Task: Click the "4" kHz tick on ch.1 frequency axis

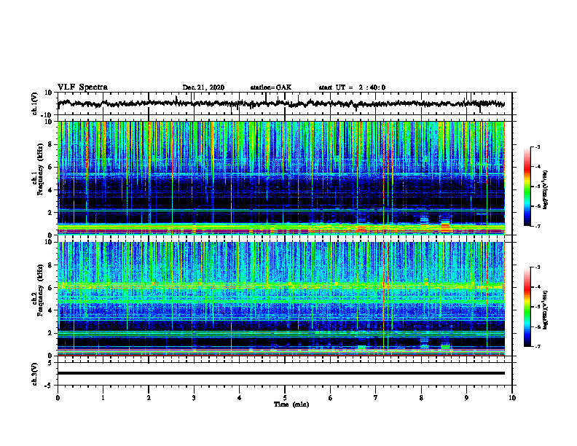Action: [x=51, y=190]
